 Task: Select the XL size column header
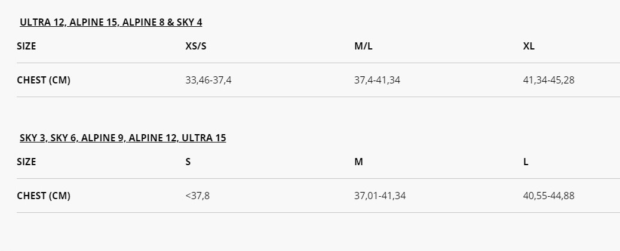(529, 46)
